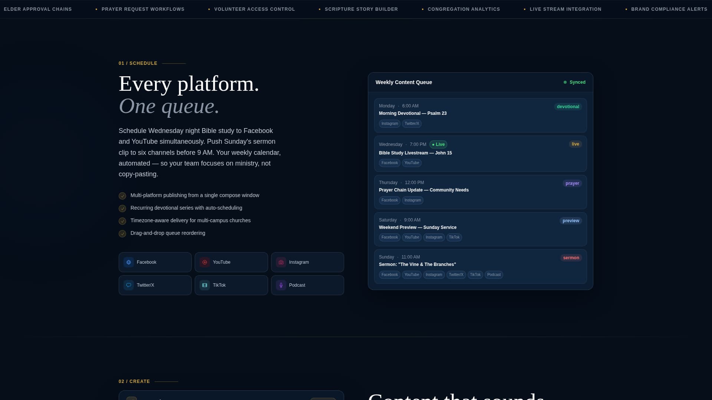
Task: Click YouTube chip under Bible Study Livestream
Action: (x=412, y=163)
